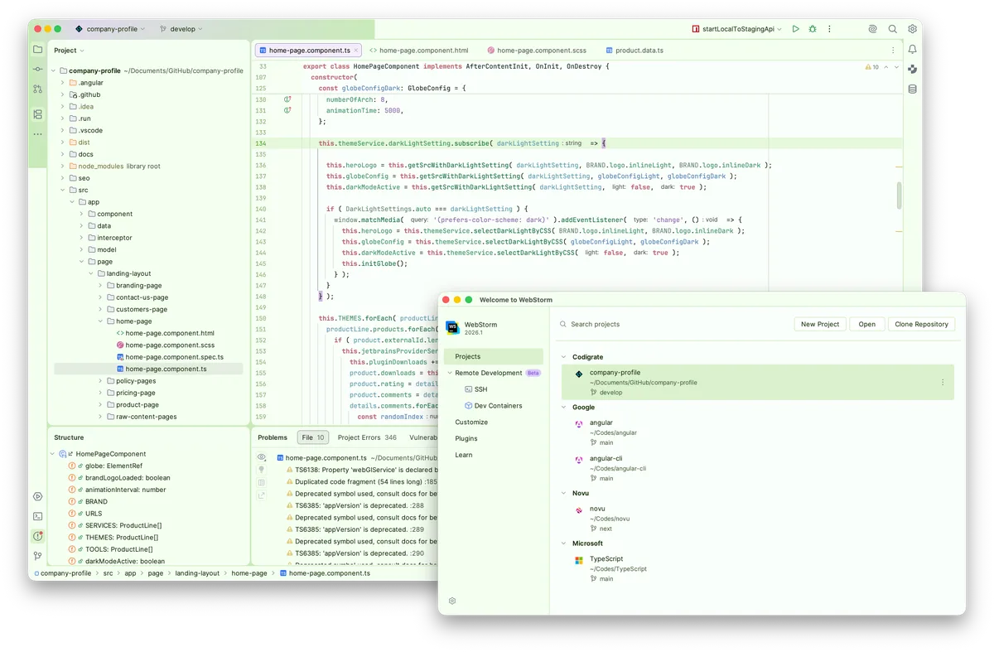Click the Clone Repository button
The width and height of the screenshot is (994, 652).
[x=921, y=324]
